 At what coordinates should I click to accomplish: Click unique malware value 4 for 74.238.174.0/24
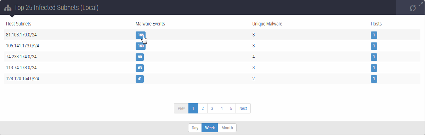254,57
